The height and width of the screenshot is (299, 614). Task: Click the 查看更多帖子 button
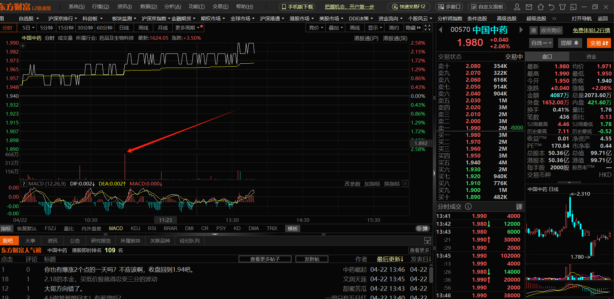265,259
